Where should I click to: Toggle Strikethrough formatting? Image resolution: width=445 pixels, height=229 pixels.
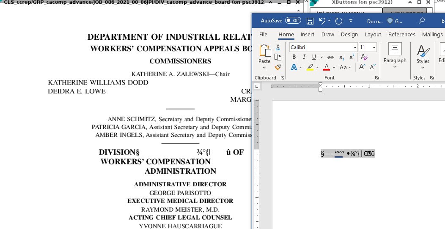coord(331,57)
